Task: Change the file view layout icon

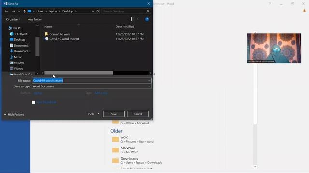Action: point(132,19)
